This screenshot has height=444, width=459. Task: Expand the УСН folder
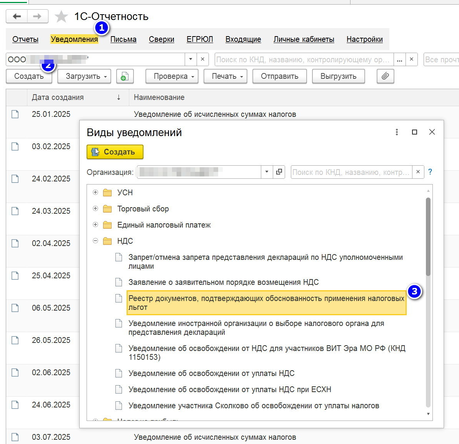(95, 192)
